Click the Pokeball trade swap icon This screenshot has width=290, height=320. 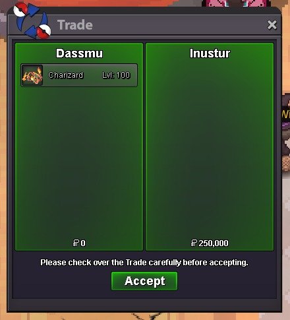pyautogui.click(x=32, y=20)
